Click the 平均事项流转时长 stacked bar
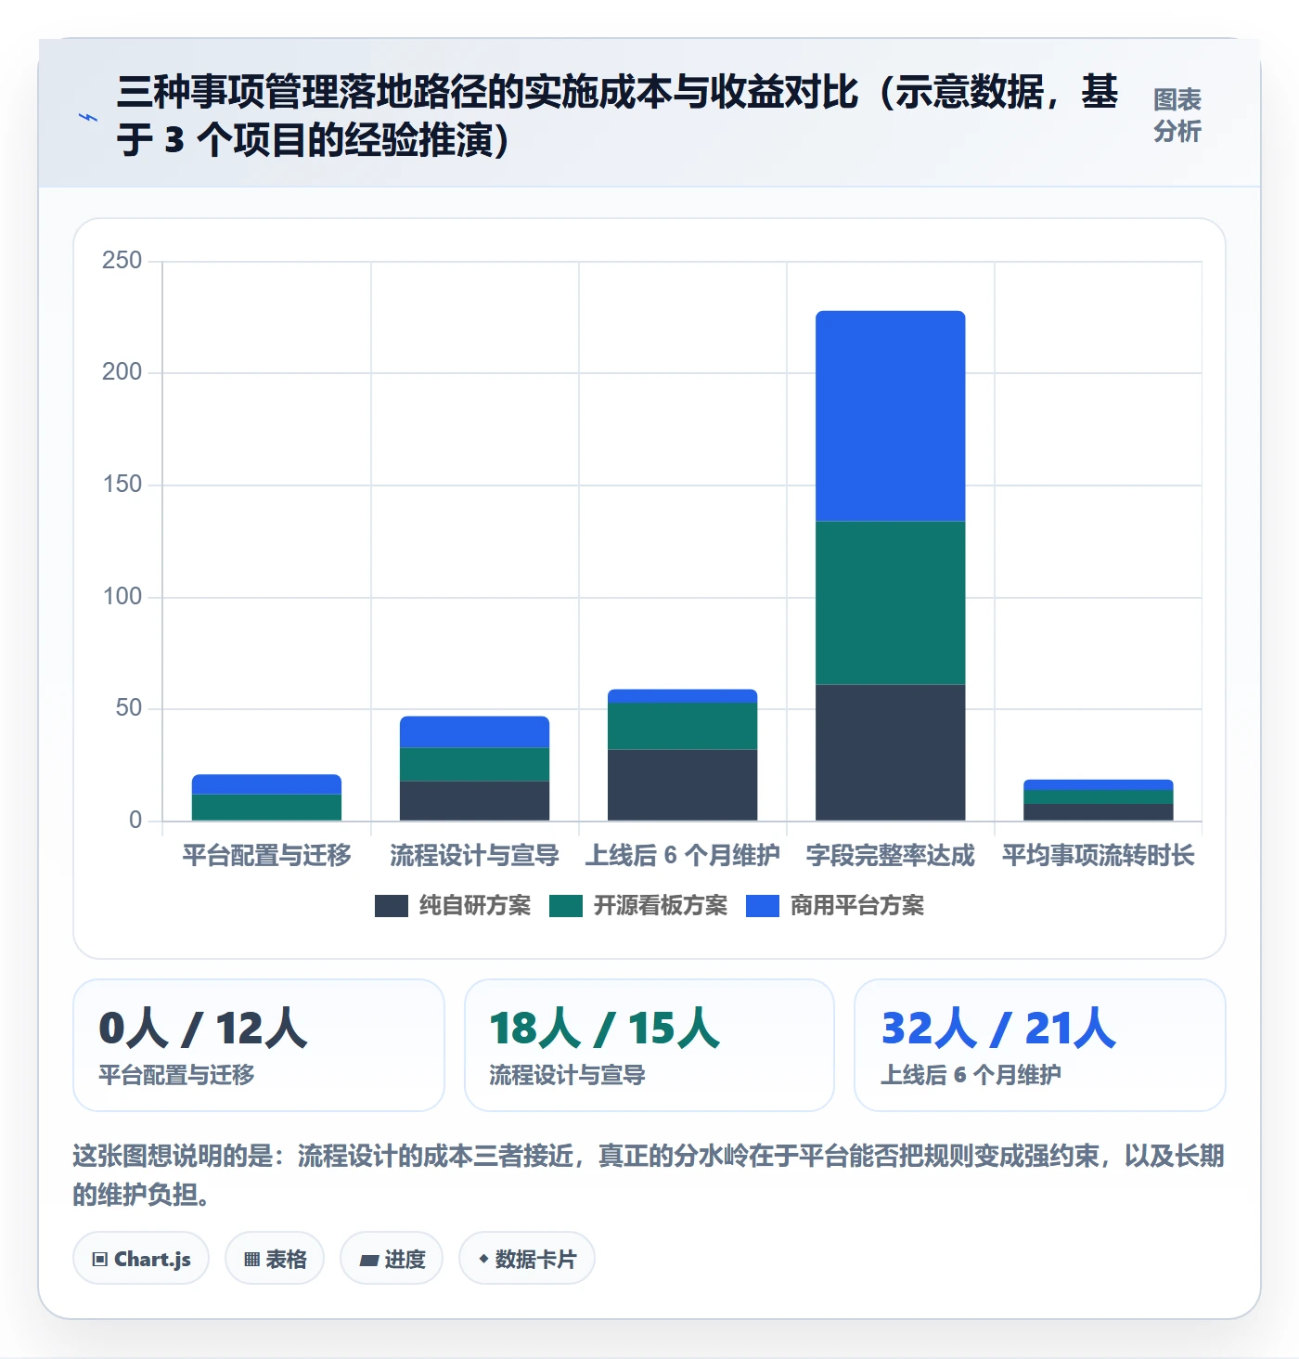 click(1099, 800)
